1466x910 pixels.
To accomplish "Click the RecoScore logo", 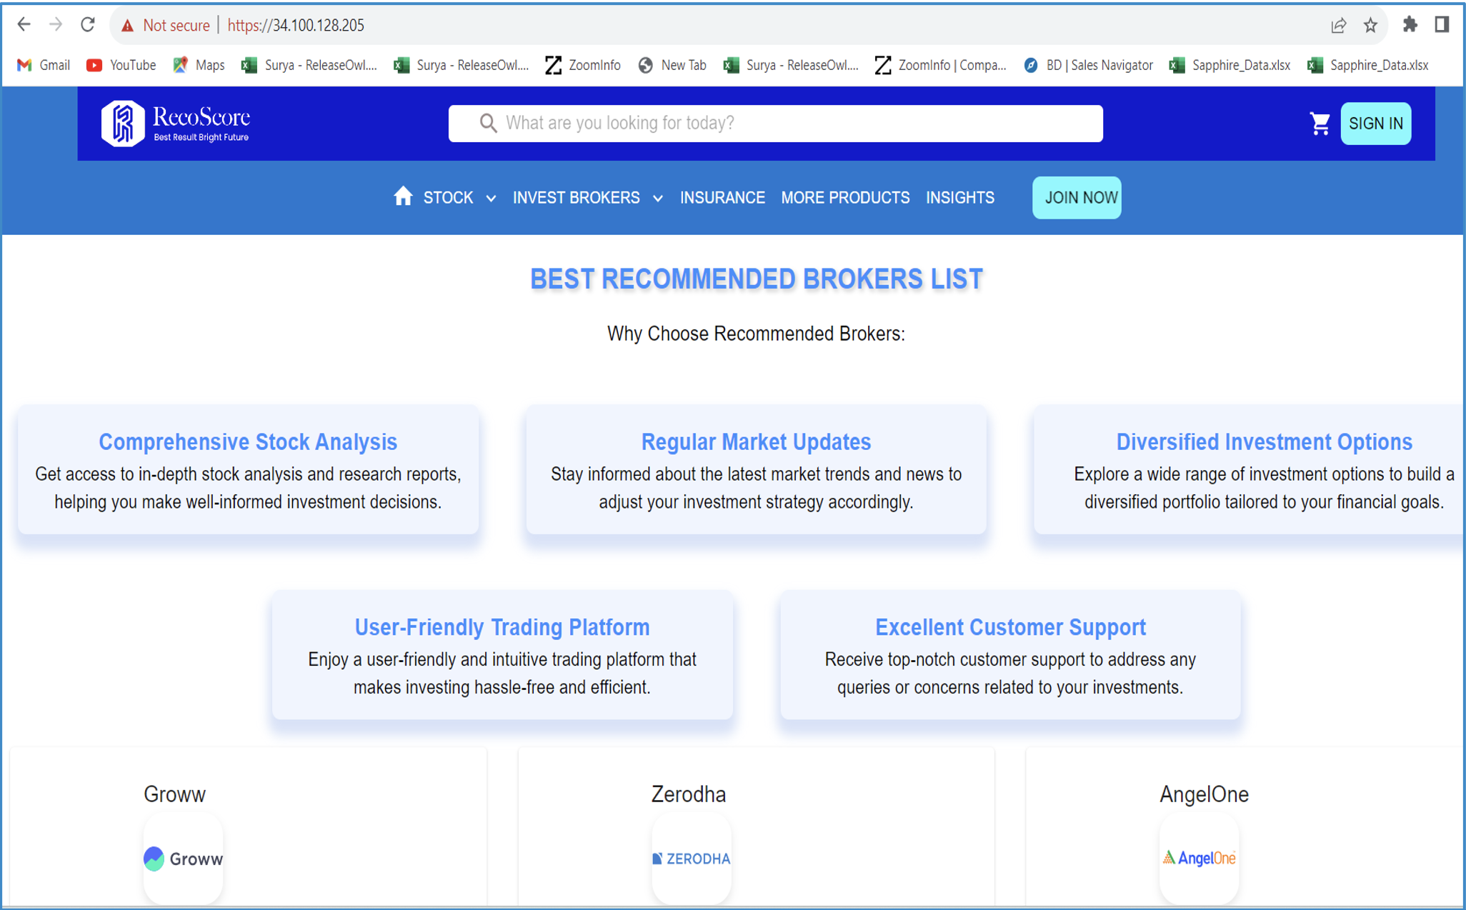I will coord(176,124).
